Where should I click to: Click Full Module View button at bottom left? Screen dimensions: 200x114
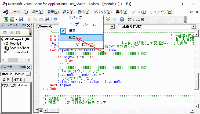(41, 110)
